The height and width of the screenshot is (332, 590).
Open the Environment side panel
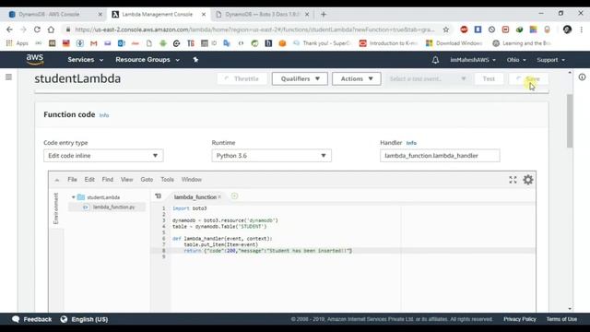56,208
